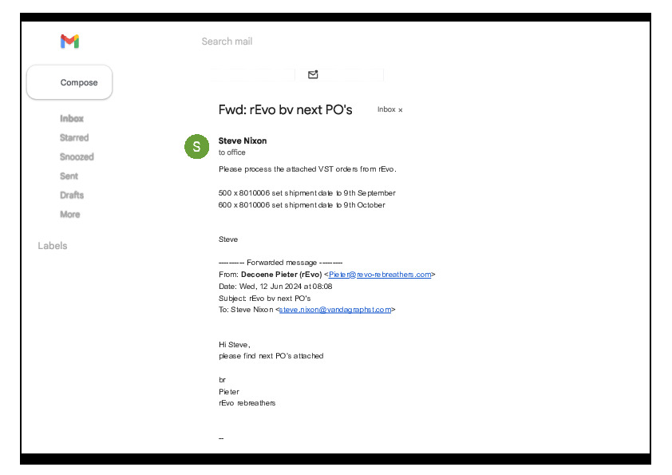Select the Sent folder
The image size is (672, 475).
(x=69, y=176)
